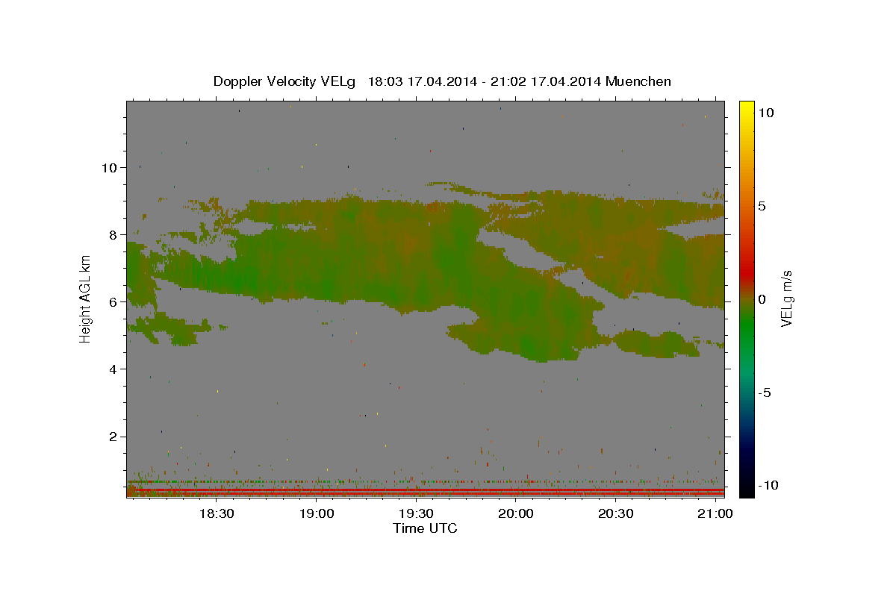This screenshot has width=896, height=597.
Task: Click the 19:00 time axis label
Action: (317, 513)
